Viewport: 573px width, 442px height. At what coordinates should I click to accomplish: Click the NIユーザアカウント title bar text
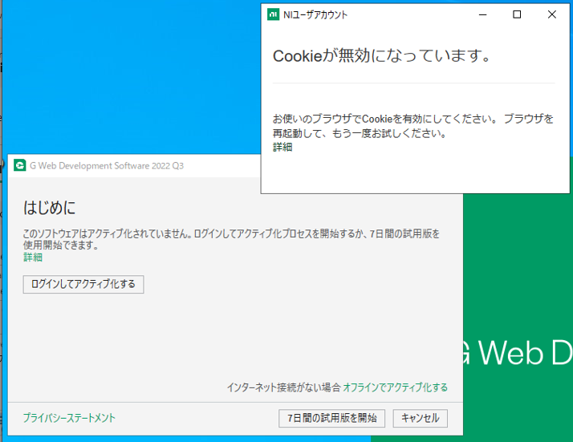(315, 14)
